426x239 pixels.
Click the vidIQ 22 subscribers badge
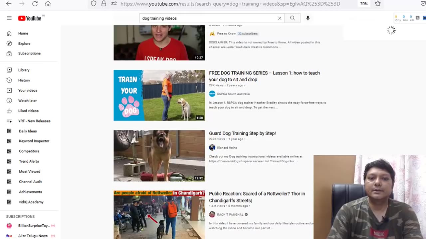click(x=248, y=34)
